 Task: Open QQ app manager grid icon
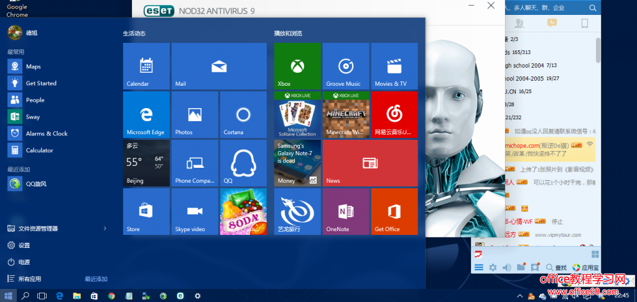click(595, 255)
